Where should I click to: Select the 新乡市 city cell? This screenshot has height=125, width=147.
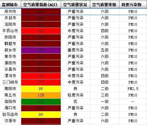(x=10, y=50)
